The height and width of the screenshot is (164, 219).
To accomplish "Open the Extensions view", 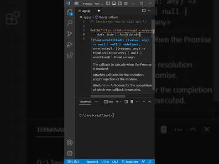I will click(x=70, y=56).
